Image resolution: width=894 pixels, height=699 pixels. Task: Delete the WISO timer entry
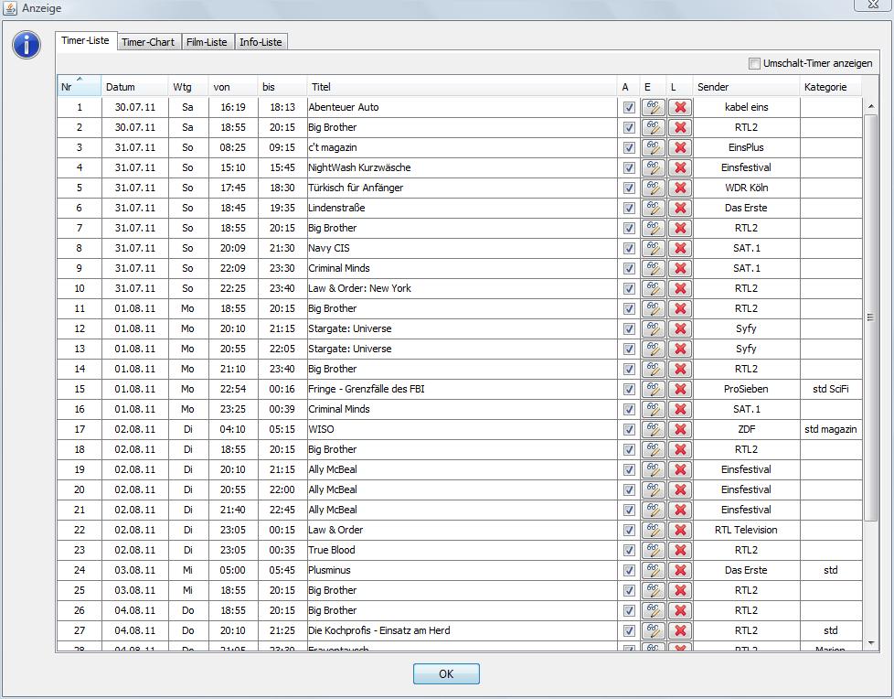point(680,430)
